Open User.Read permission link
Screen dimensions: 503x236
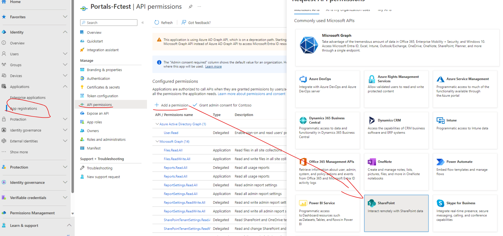pos(171,133)
